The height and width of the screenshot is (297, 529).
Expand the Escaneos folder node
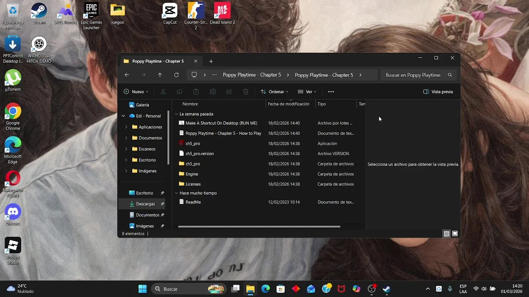pos(126,149)
